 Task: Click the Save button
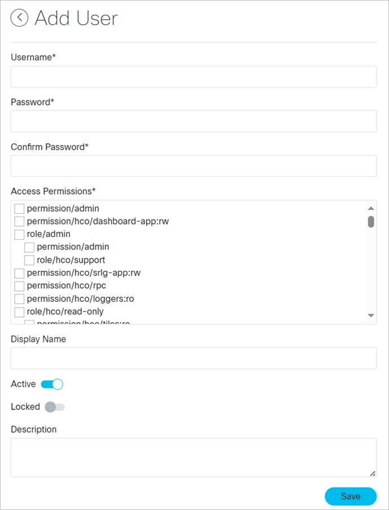click(x=351, y=496)
